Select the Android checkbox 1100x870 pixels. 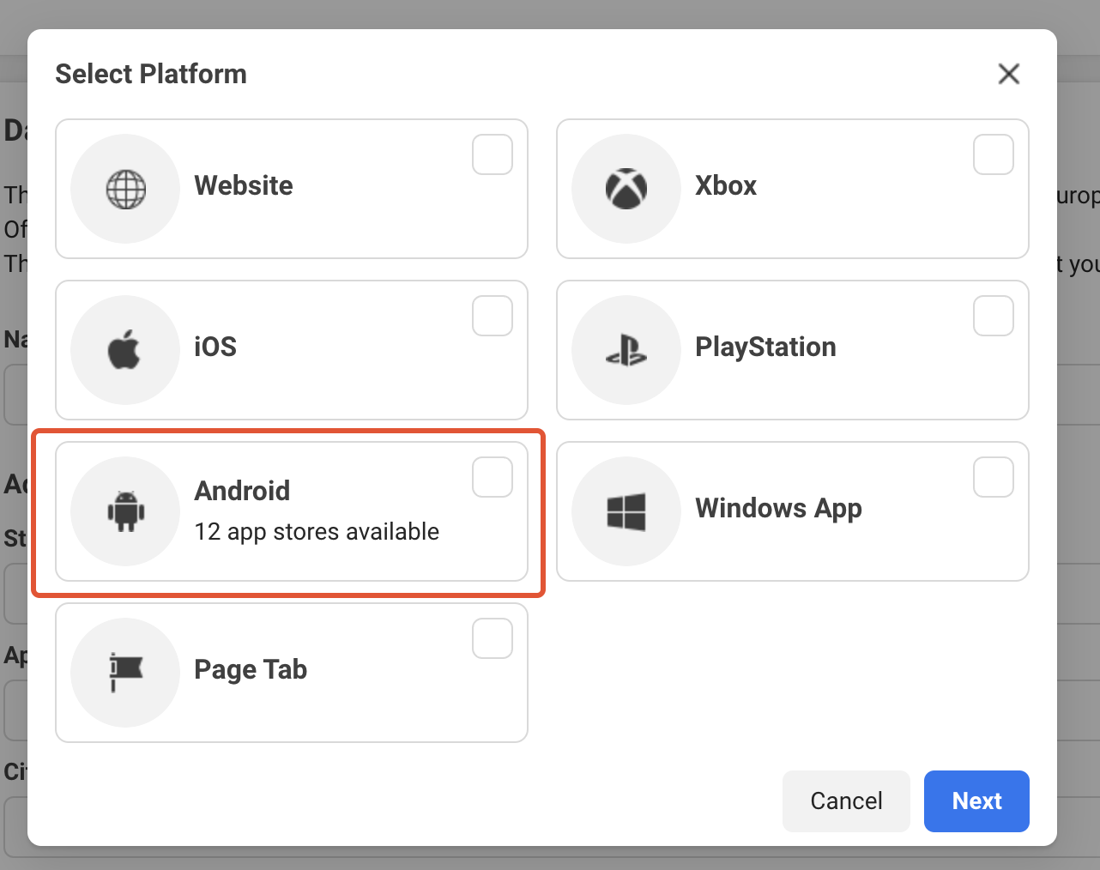493,477
